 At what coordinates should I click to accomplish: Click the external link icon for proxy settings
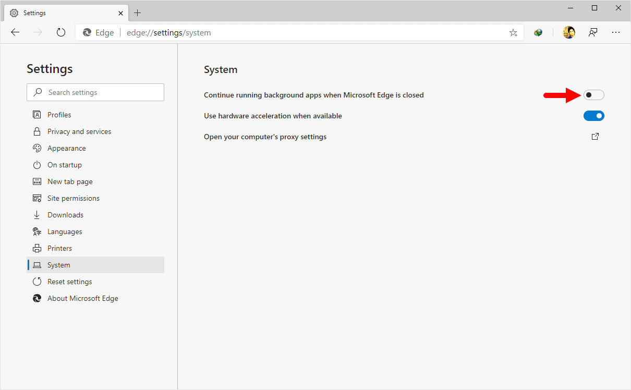[x=595, y=137]
